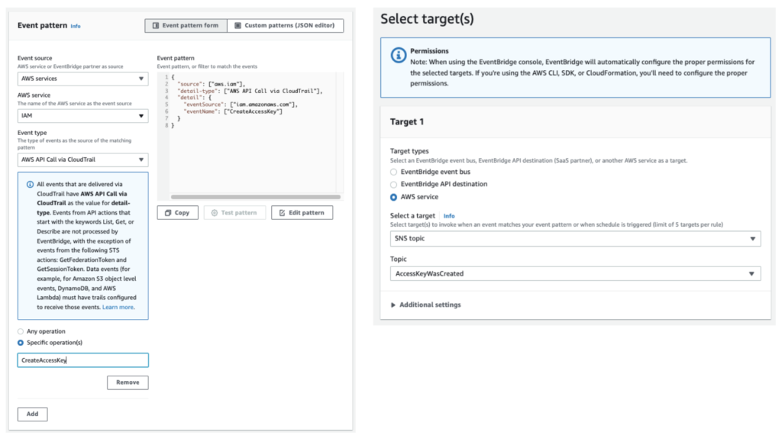Click the CreateAccessKey operation input field
782x442 pixels.
point(82,360)
